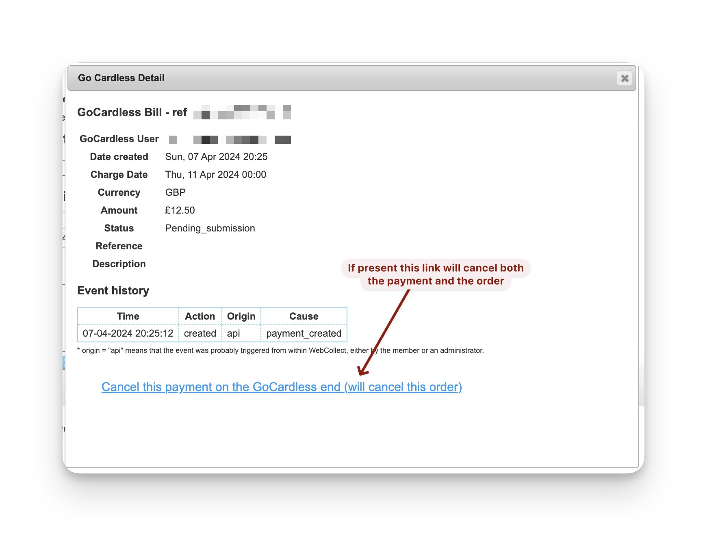Click the Action column header

(x=201, y=316)
